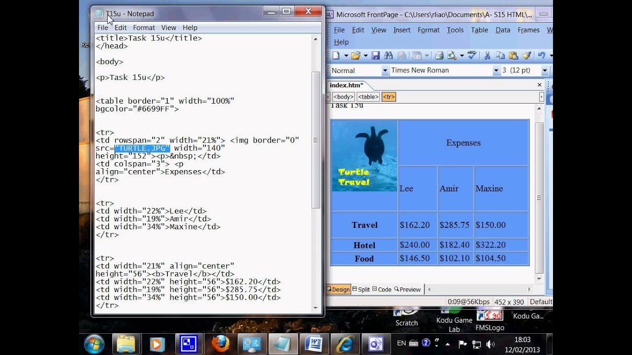Viewport: 632px width, 355px height.
Task: Open Notepad View menu
Action: point(168,28)
